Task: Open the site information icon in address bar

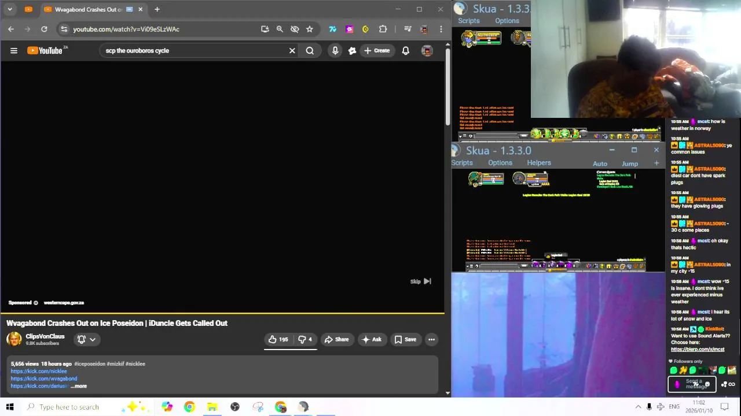Action: [x=64, y=29]
